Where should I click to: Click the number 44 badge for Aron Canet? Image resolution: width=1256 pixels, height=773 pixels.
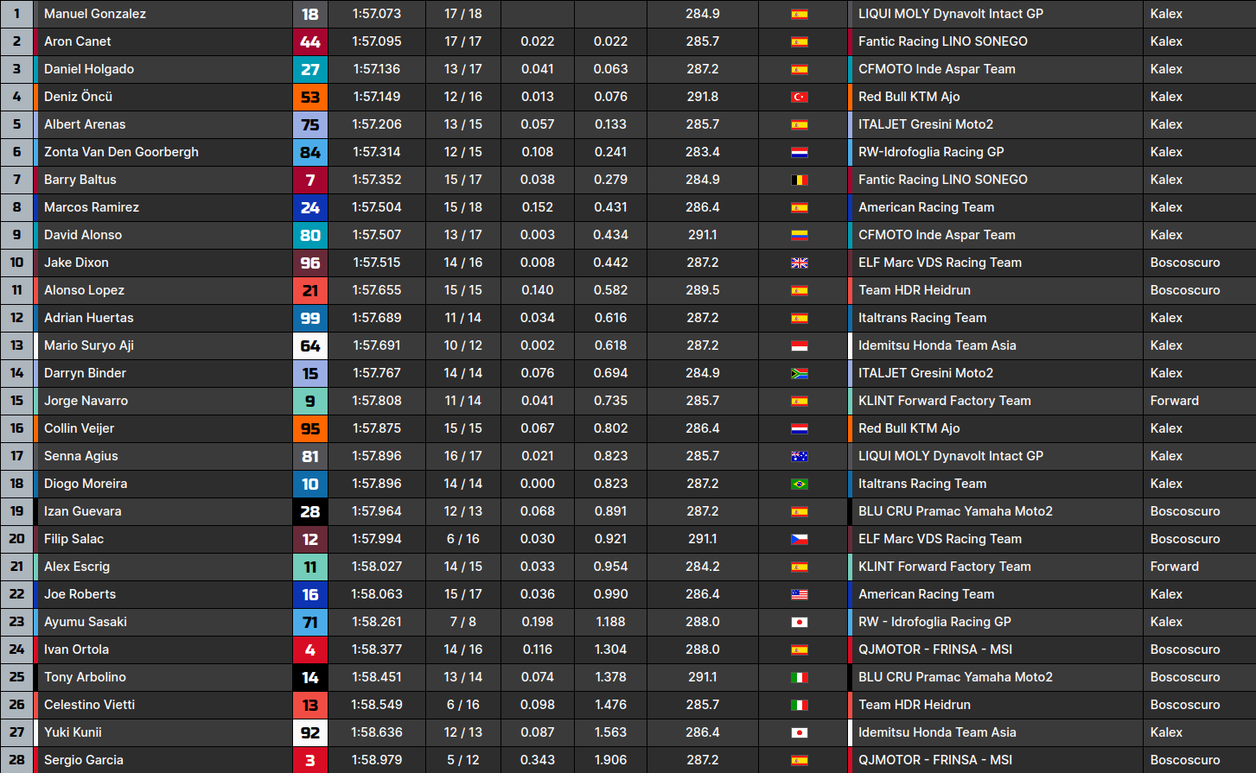(x=310, y=41)
